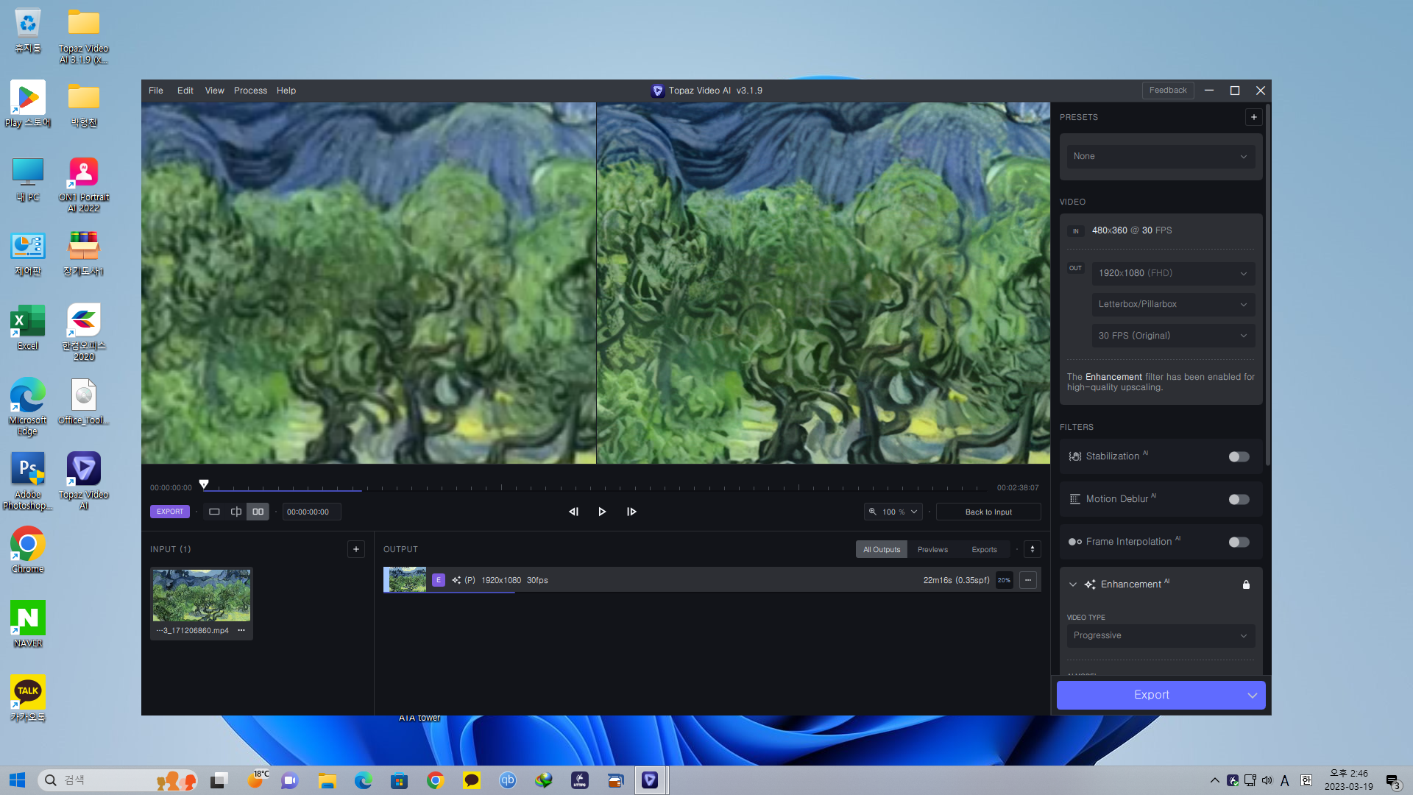Click the timecode 00:00:00:00 field
The height and width of the screenshot is (795, 1413).
click(312, 512)
